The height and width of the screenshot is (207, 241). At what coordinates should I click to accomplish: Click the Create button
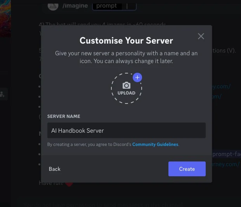click(x=187, y=169)
